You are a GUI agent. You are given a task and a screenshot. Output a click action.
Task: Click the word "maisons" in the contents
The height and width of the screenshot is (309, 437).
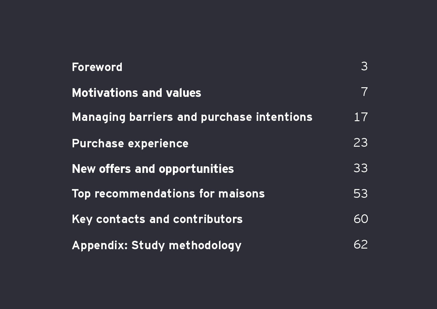pyautogui.click(x=241, y=194)
